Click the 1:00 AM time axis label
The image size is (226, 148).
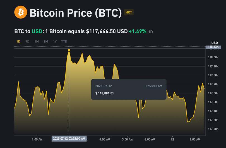(37, 139)
